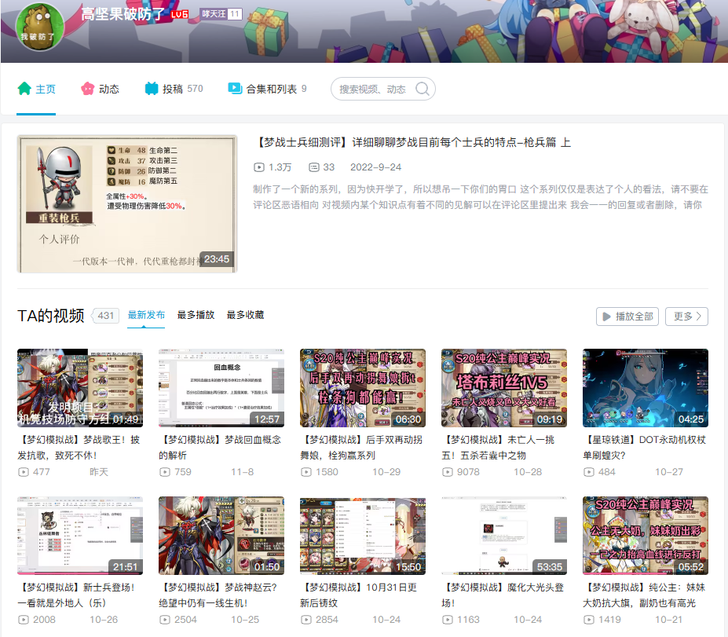Screen dimensions: 728x637
Task: Open title 魔化大光头登场
Action: click(503, 595)
